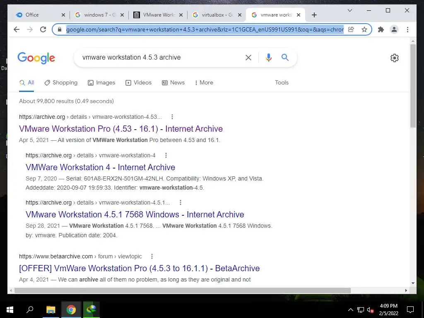This screenshot has height=318, width=424.
Task: Reload the current page
Action: 43,29
